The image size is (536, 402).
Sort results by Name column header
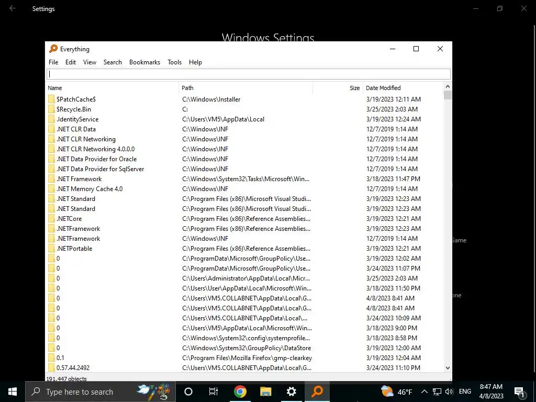tap(112, 88)
